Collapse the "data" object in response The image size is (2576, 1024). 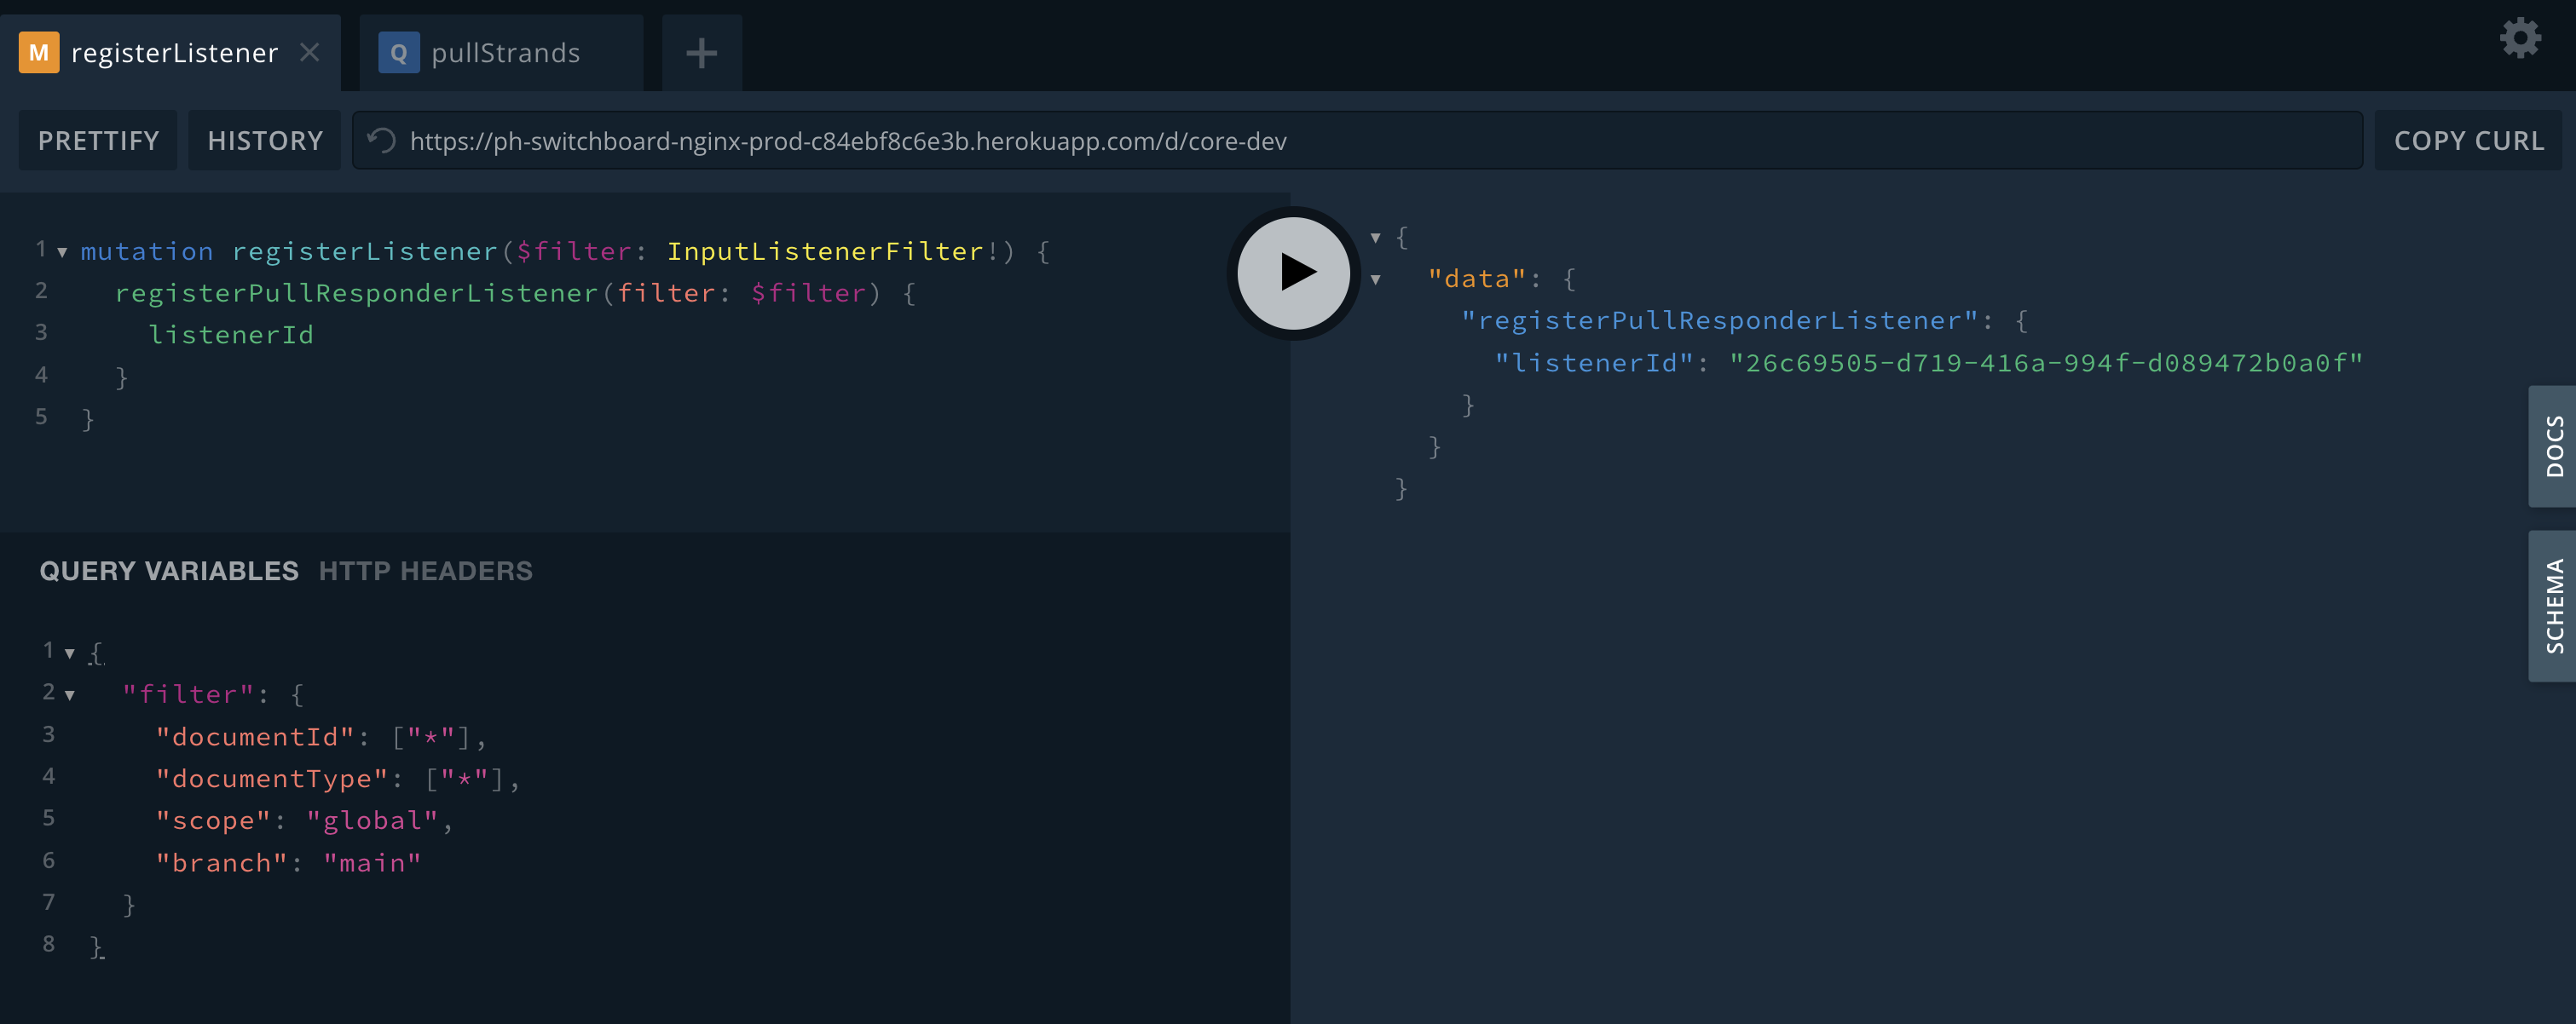pos(1376,279)
